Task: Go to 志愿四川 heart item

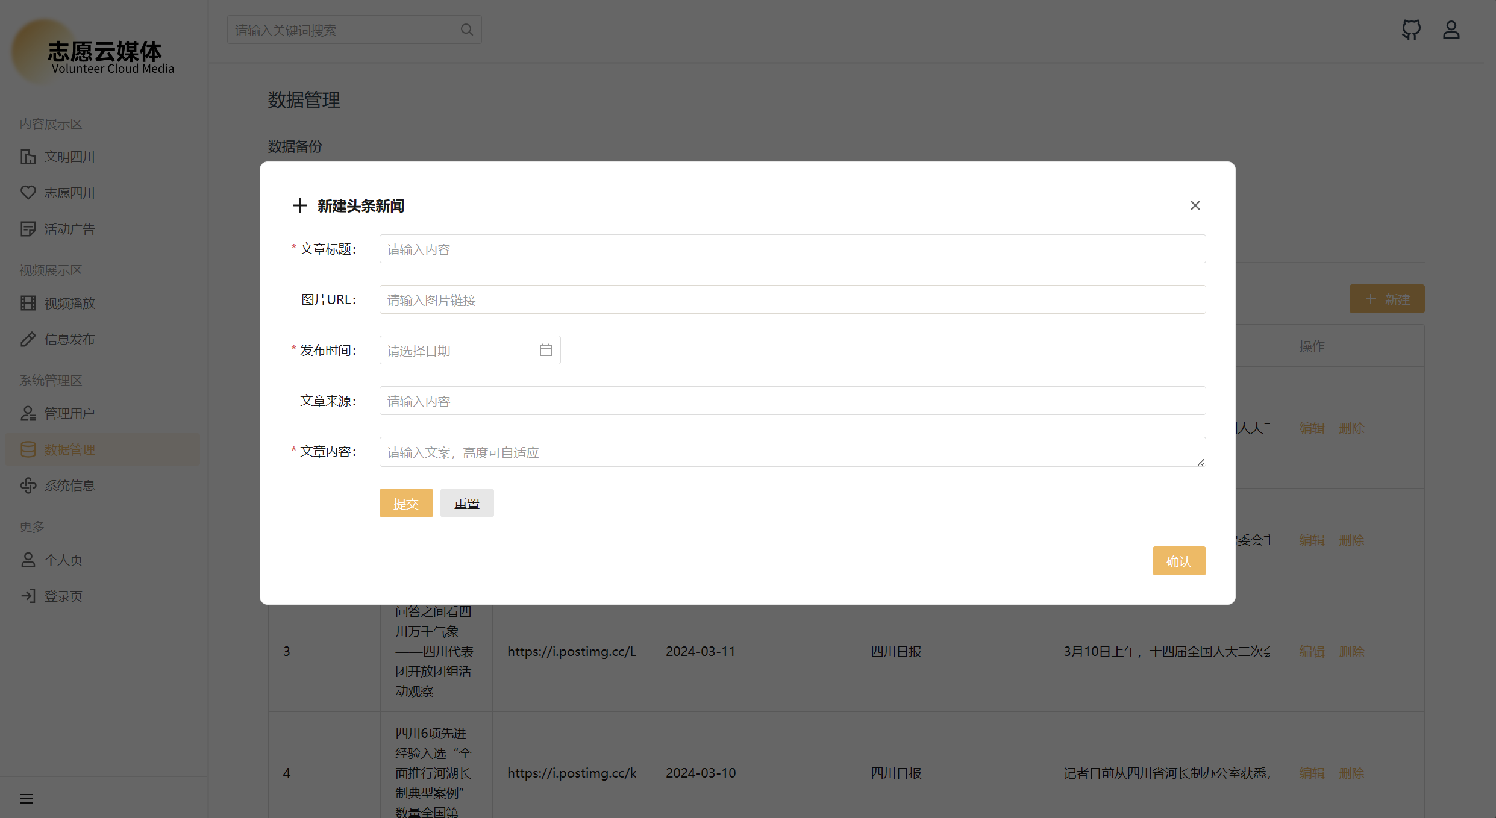Action: [69, 193]
